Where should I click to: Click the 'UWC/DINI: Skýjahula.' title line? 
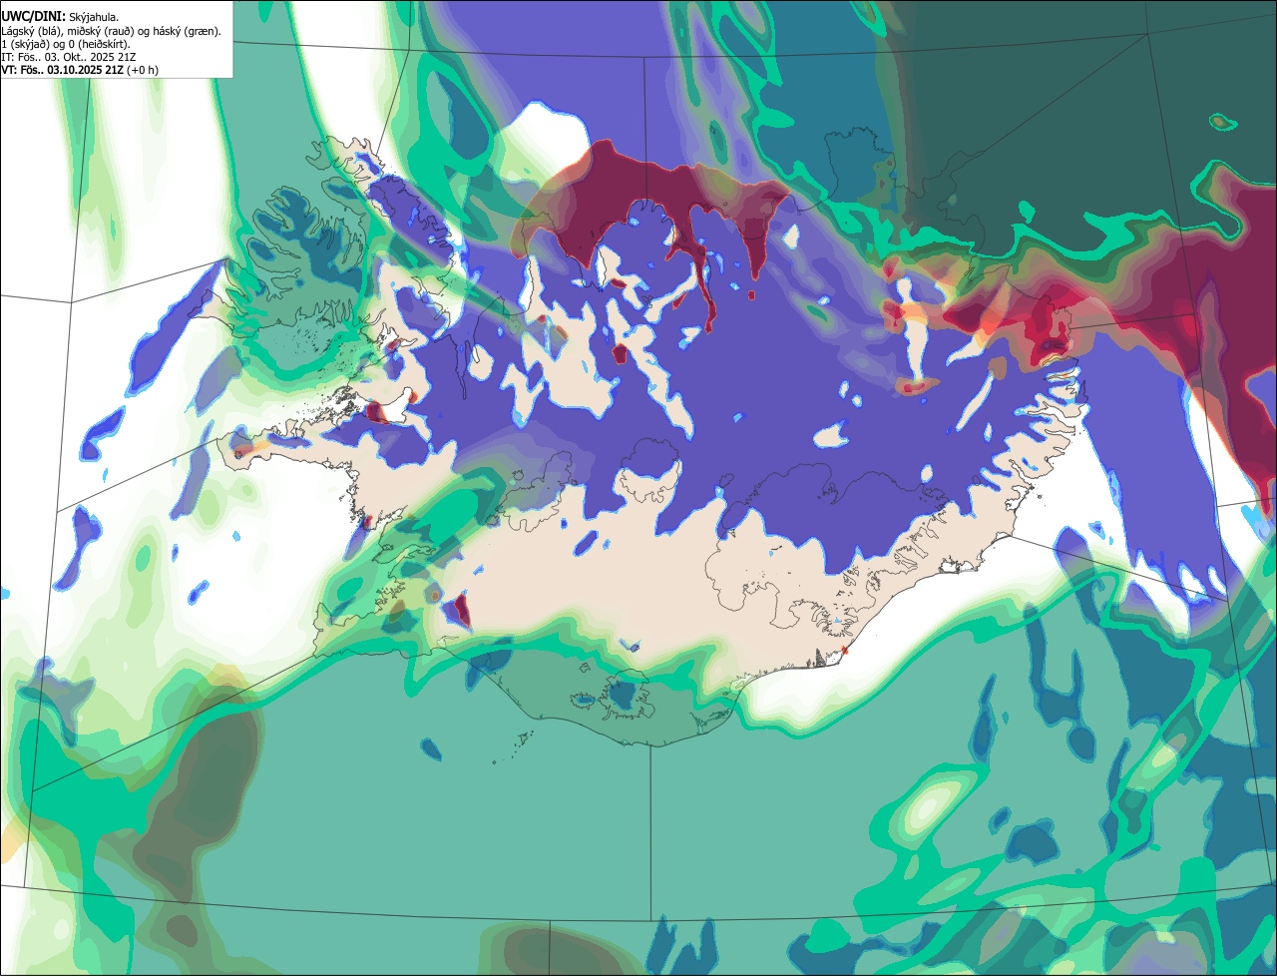[x=60, y=17]
